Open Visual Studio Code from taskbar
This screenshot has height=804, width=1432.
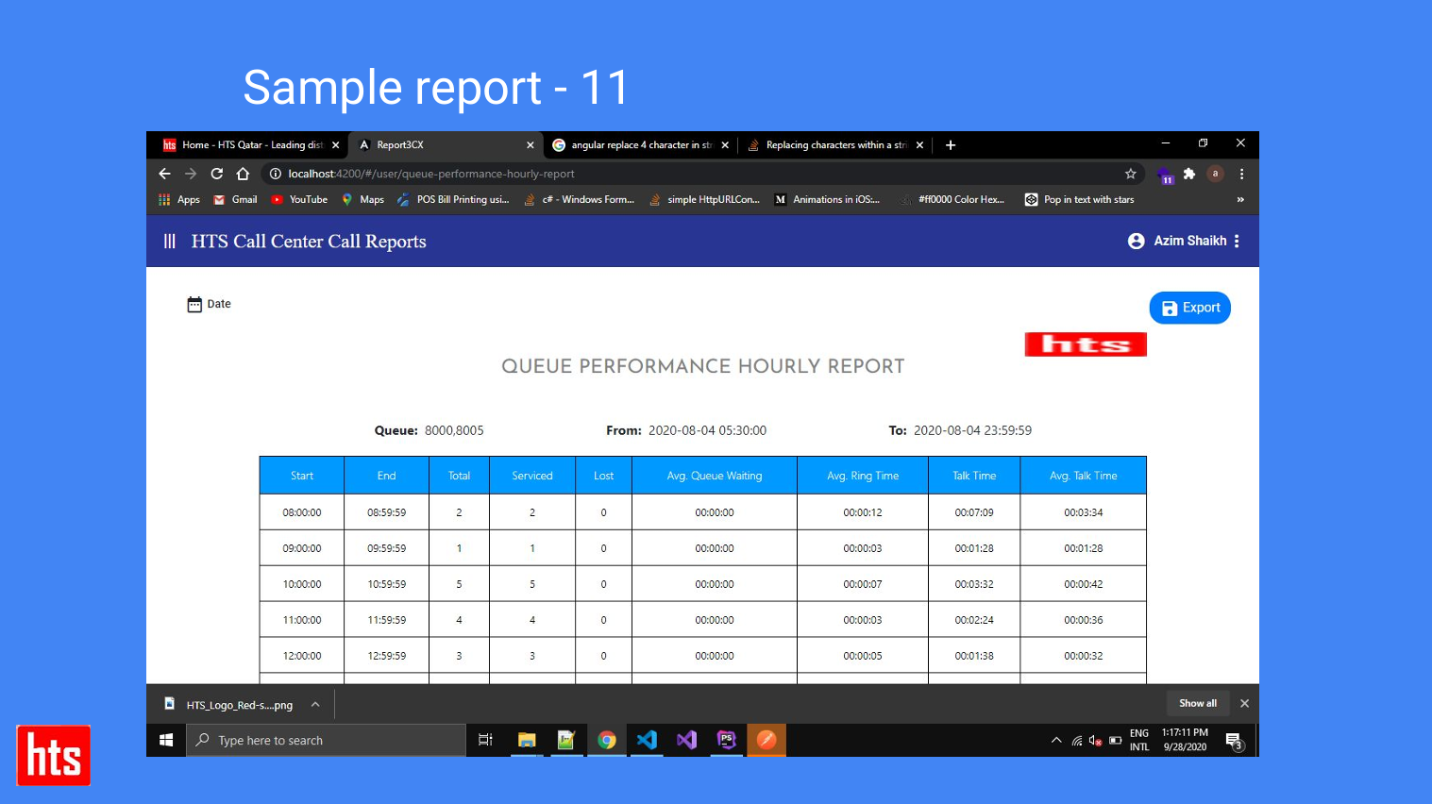pos(647,741)
